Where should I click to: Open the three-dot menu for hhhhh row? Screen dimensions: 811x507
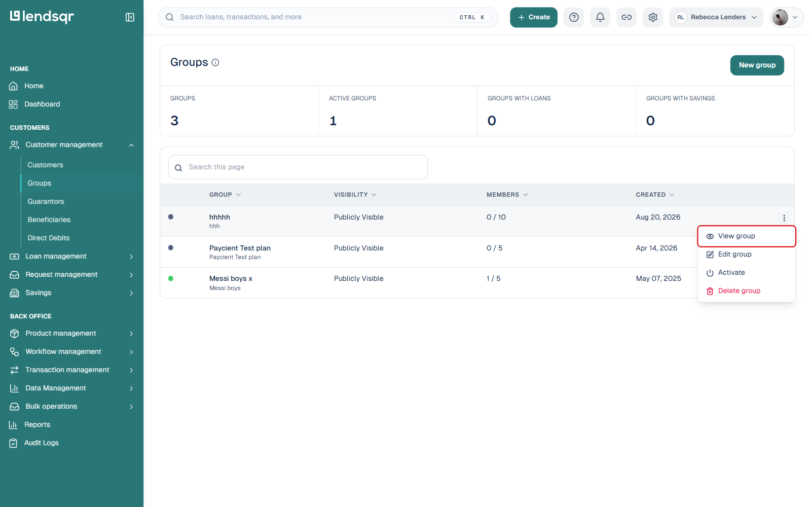point(784,218)
